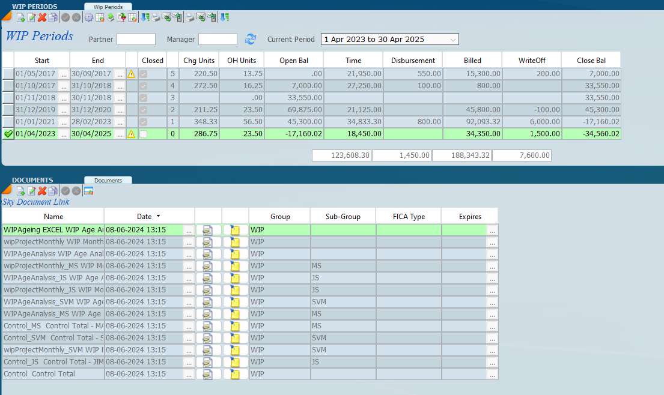Click the first printer icon in WIP Periods toolbar

[x=155, y=18]
